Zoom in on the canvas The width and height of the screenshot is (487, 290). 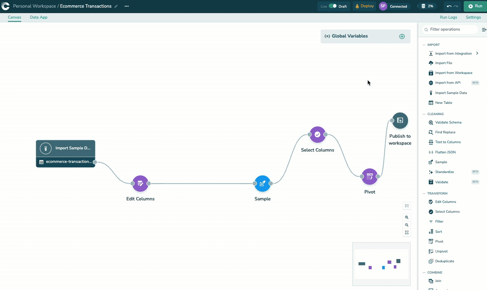click(x=407, y=217)
